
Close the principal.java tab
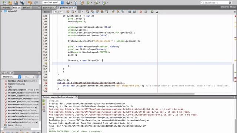pos(75,8)
